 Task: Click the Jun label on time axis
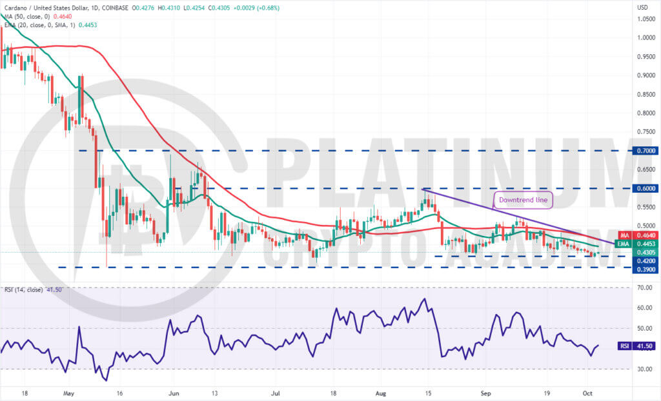tap(174, 393)
